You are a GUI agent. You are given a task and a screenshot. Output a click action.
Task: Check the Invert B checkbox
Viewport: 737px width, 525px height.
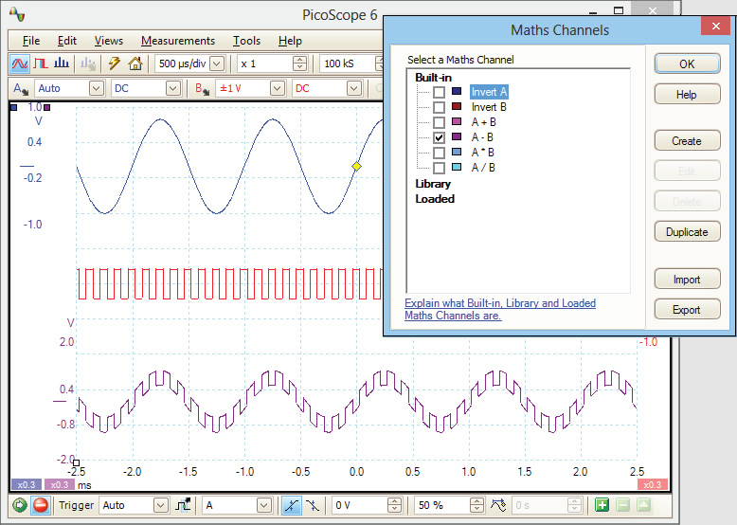[439, 107]
